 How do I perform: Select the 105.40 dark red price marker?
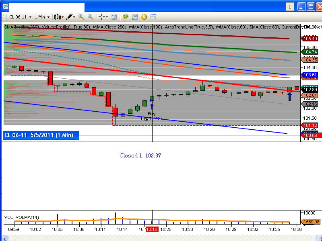(309, 39)
